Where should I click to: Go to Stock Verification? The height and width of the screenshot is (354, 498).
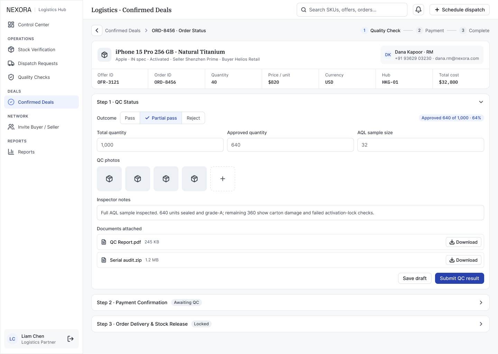pos(41,49)
